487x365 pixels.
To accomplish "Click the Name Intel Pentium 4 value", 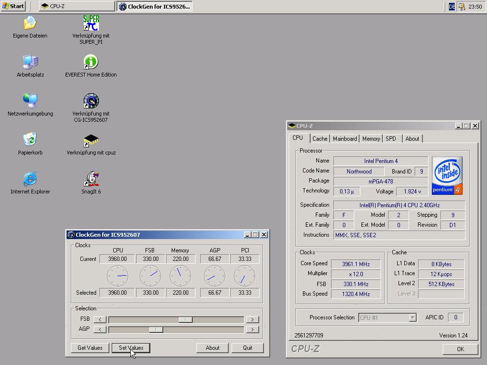I will pos(381,161).
